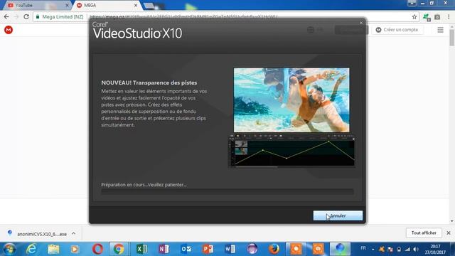455x256 pixels.
Task: Close the Chrome downloads bar
Action: click(x=449, y=233)
